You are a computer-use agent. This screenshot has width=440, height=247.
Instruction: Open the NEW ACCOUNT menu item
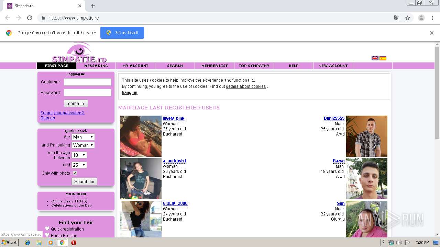coord(333,66)
